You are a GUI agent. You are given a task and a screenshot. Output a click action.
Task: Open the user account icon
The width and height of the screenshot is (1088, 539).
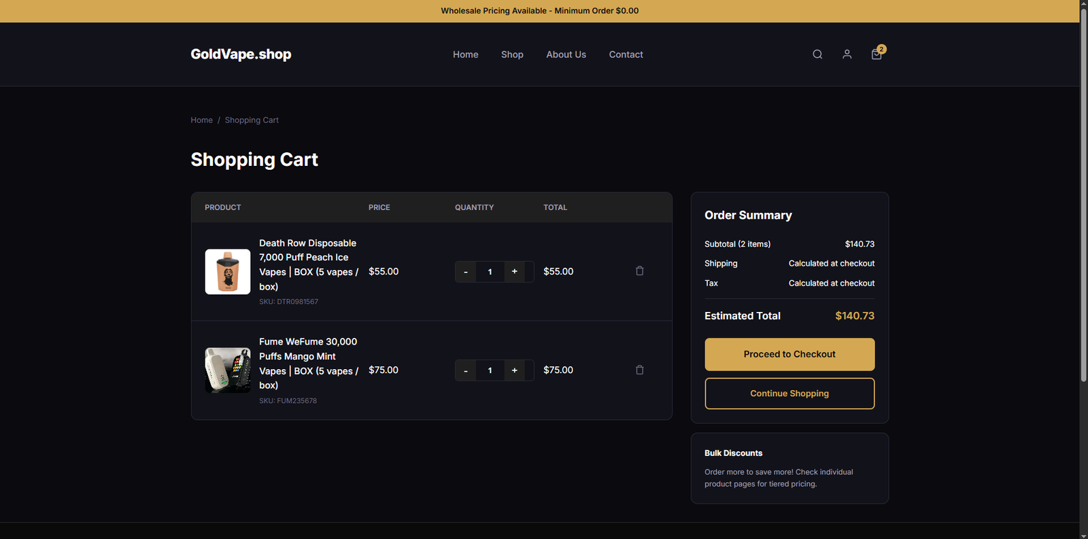tap(847, 54)
